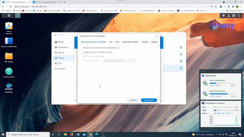Enable create desktop shortcut checkbox

[81, 52]
